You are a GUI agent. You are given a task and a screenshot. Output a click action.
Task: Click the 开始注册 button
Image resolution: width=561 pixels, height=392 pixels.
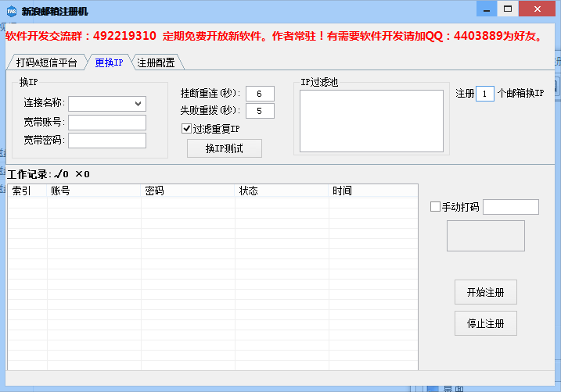click(x=486, y=292)
